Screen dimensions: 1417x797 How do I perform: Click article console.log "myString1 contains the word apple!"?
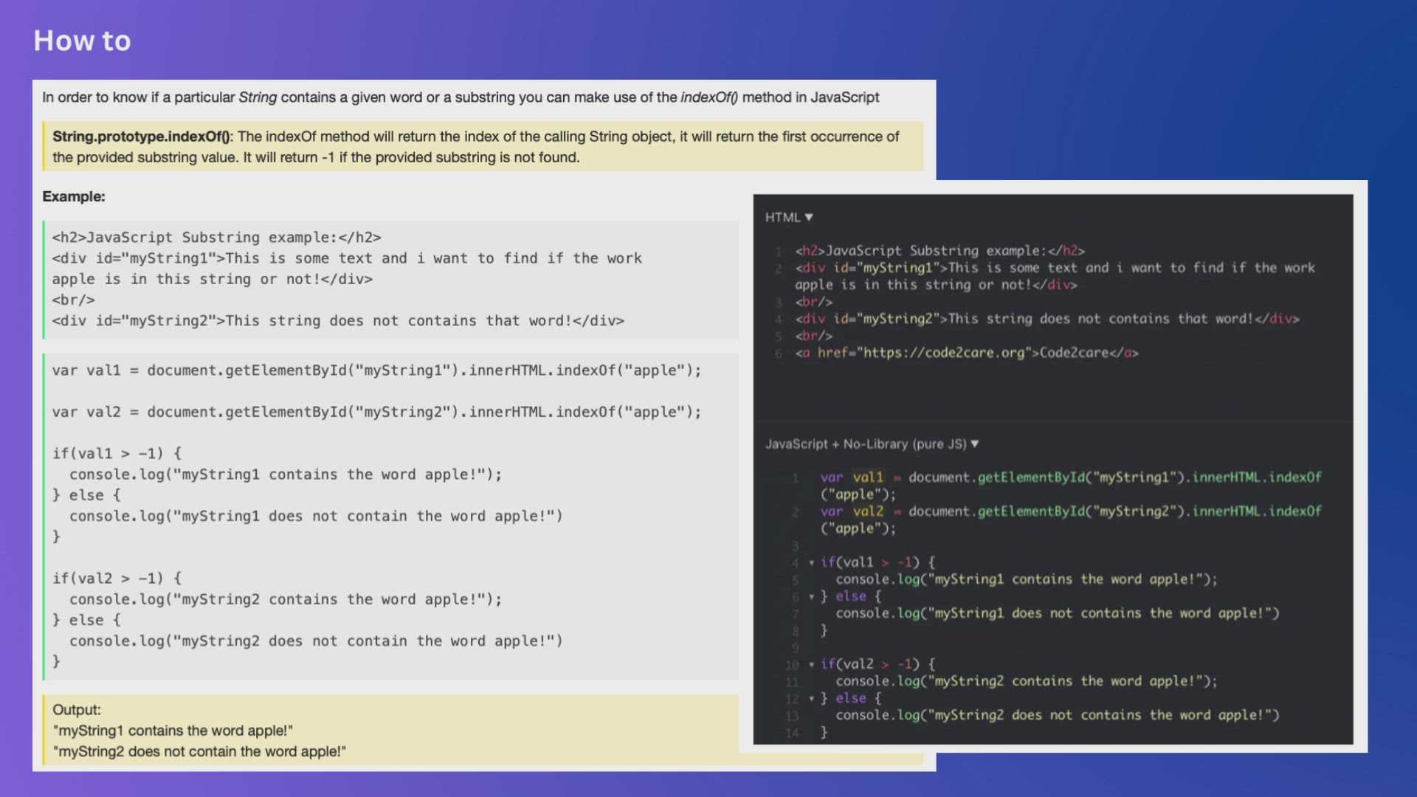tap(286, 475)
